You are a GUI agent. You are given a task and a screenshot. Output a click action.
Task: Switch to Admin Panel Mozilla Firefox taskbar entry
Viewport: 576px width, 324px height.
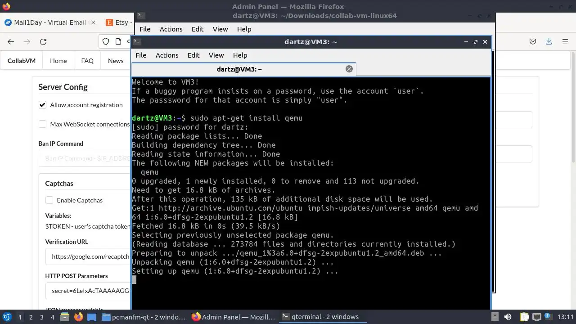pyautogui.click(x=234, y=317)
